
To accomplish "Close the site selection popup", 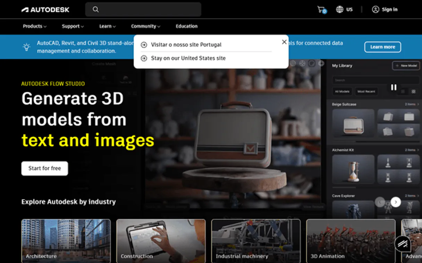I will pyautogui.click(x=284, y=42).
